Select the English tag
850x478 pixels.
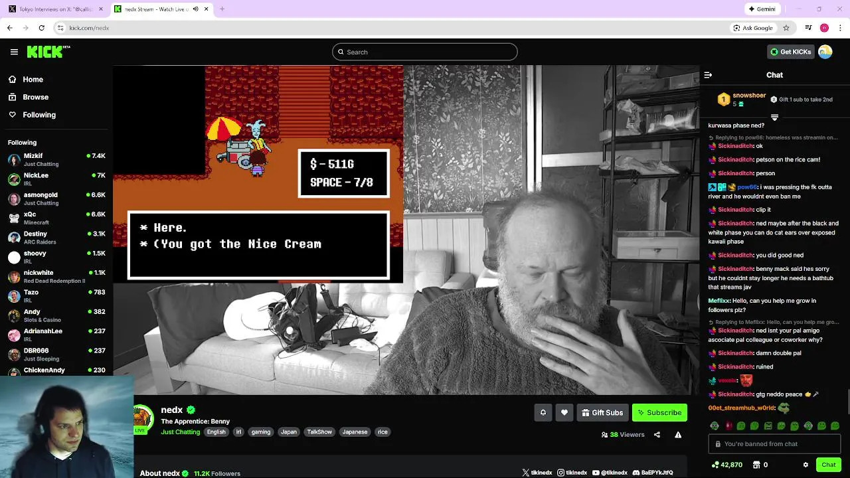click(x=216, y=432)
